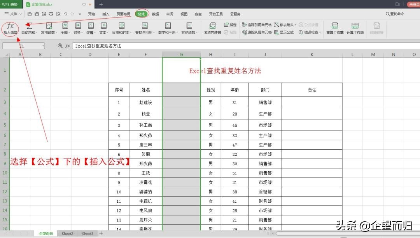Click 重算工作簿
420x238 pixels.
point(334,28)
